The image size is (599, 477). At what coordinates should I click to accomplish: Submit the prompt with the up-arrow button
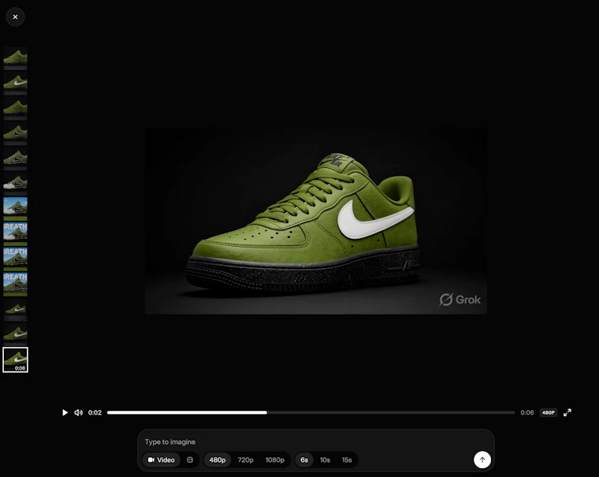[x=482, y=460]
